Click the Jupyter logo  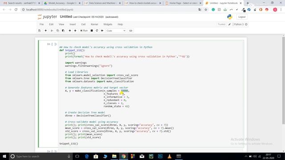click(x=48, y=17)
